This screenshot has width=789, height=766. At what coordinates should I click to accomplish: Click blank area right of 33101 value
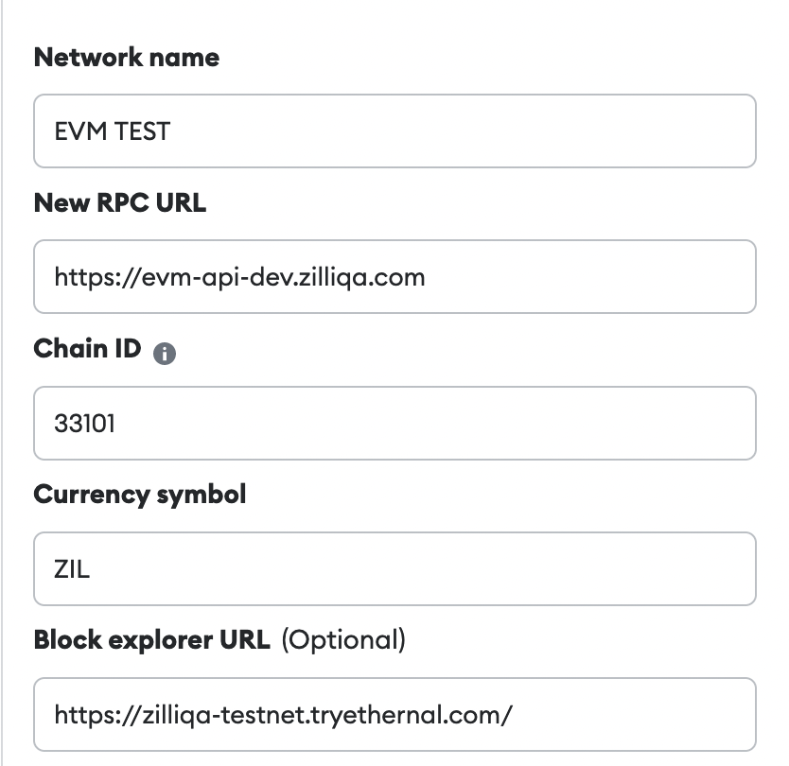coord(426,423)
